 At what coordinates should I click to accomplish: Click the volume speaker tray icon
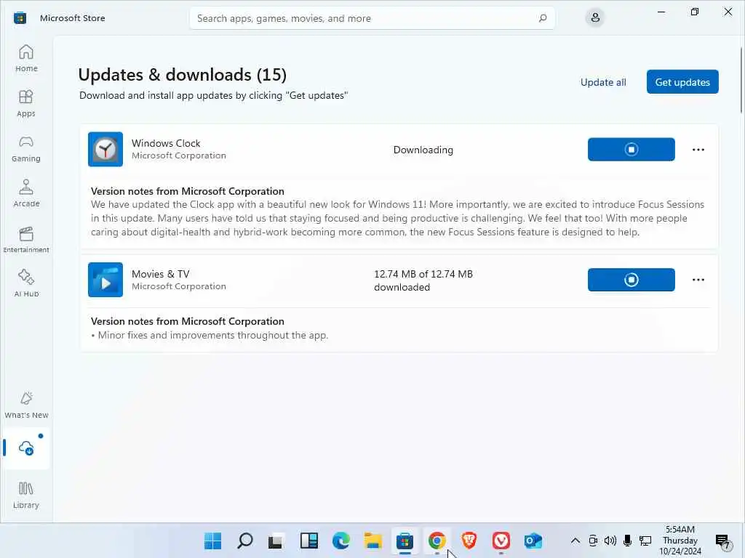point(610,541)
